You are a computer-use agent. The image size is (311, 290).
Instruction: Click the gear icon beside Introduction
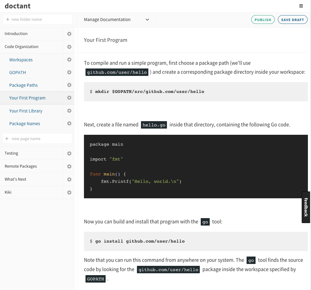[x=69, y=34]
